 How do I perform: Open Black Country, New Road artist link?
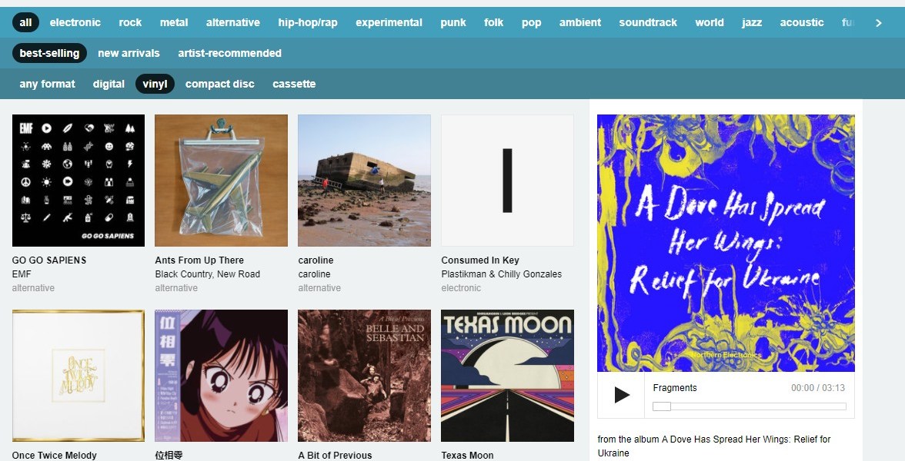(x=207, y=274)
